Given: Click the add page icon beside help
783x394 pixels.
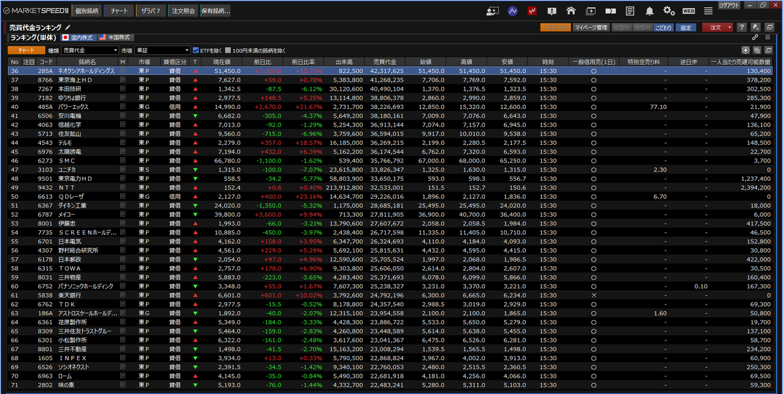Looking at the screenshot, I should (755, 27).
